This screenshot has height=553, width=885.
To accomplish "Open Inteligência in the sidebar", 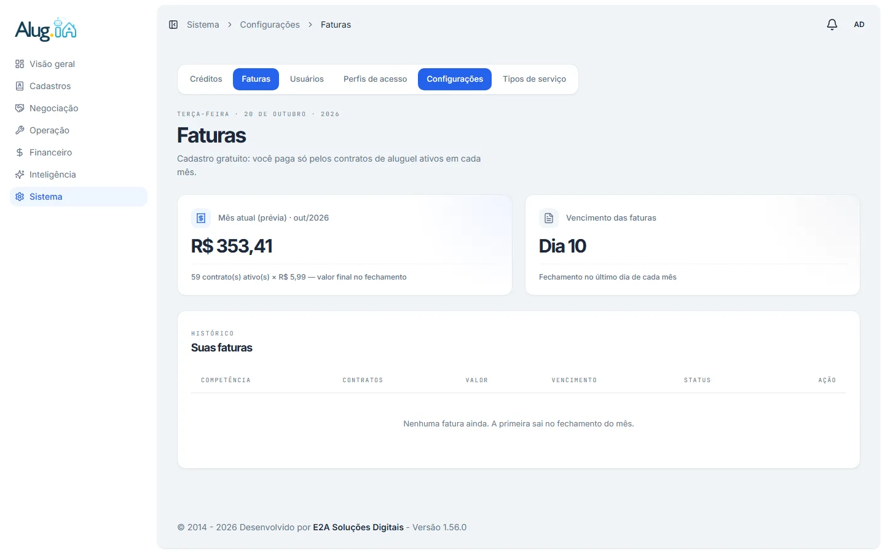I will tap(79, 175).
